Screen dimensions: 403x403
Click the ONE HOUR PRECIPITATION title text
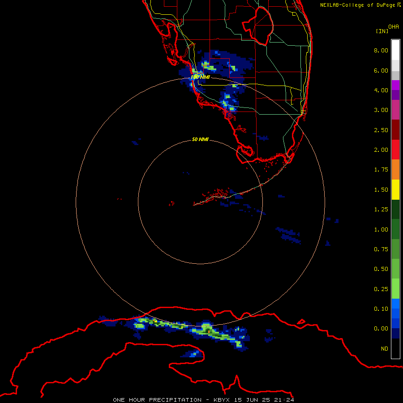tap(157, 400)
